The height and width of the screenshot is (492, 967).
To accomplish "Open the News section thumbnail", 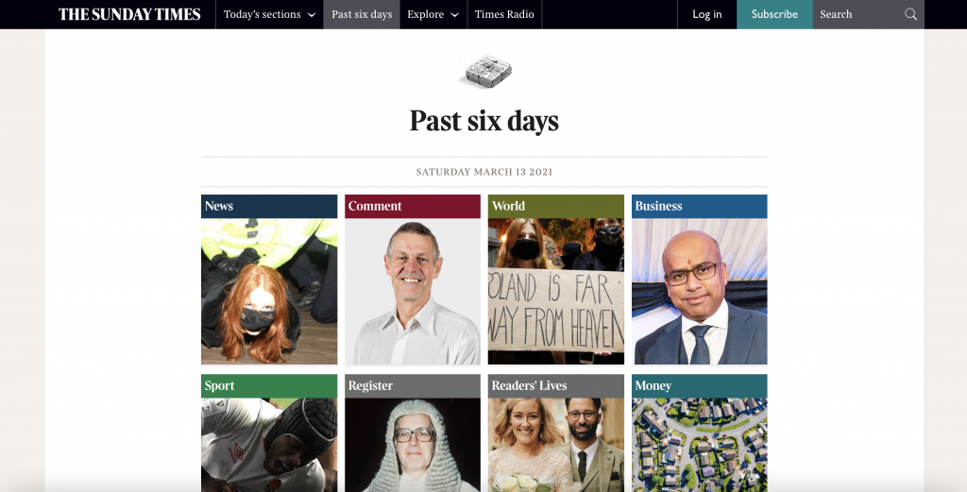I will tap(269, 291).
